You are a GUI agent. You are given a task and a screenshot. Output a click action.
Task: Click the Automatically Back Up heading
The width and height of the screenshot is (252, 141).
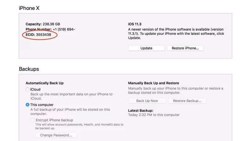click(44, 83)
